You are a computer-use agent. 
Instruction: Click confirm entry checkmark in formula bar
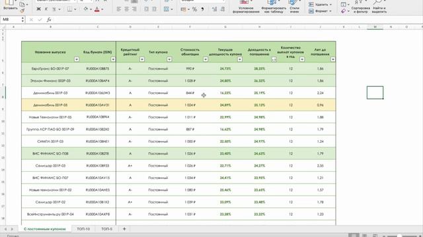40,20
